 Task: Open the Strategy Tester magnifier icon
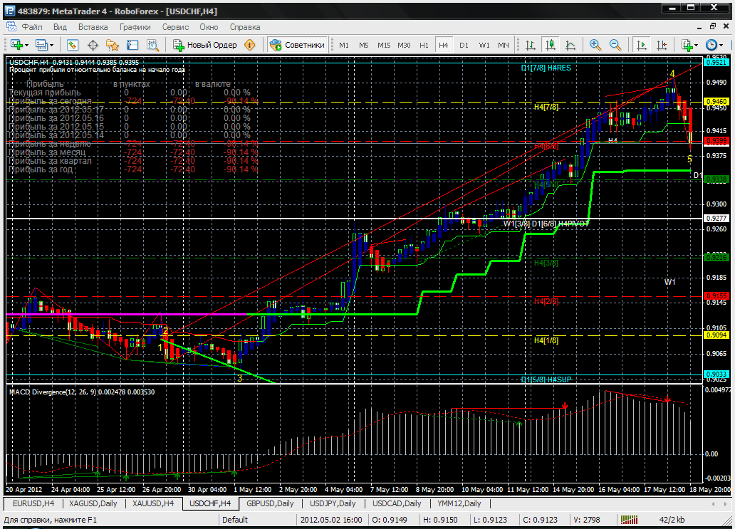(153, 45)
